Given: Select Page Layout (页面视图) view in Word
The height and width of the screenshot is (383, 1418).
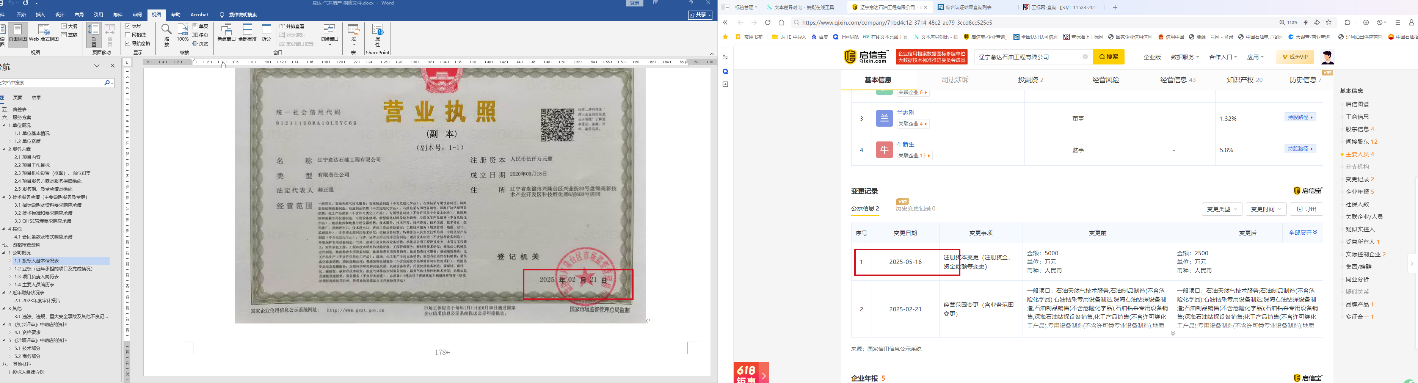Looking at the screenshot, I should click(x=17, y=35).
